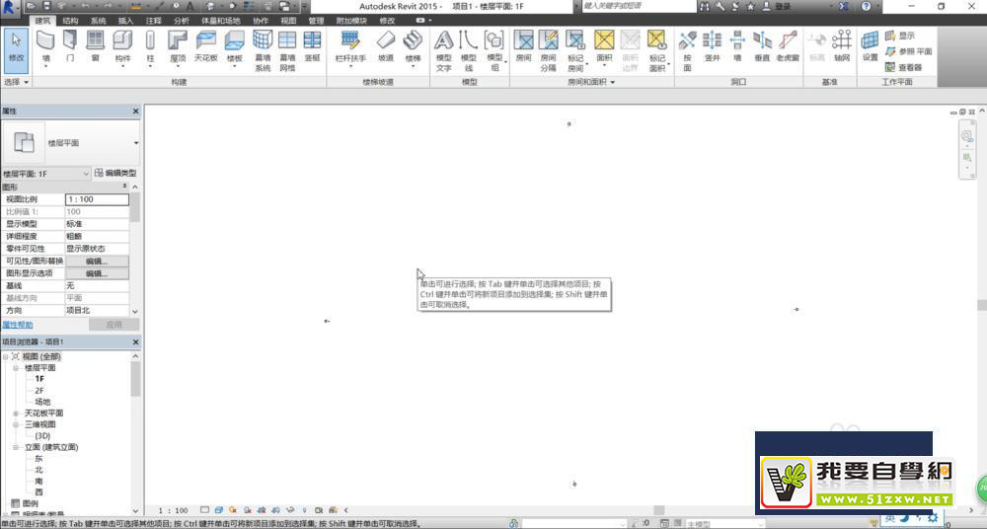This screenshot has width=987, height=529.
Task: Select the 幕墙网格 curtain grid tool
Action: tap(287, 50)
